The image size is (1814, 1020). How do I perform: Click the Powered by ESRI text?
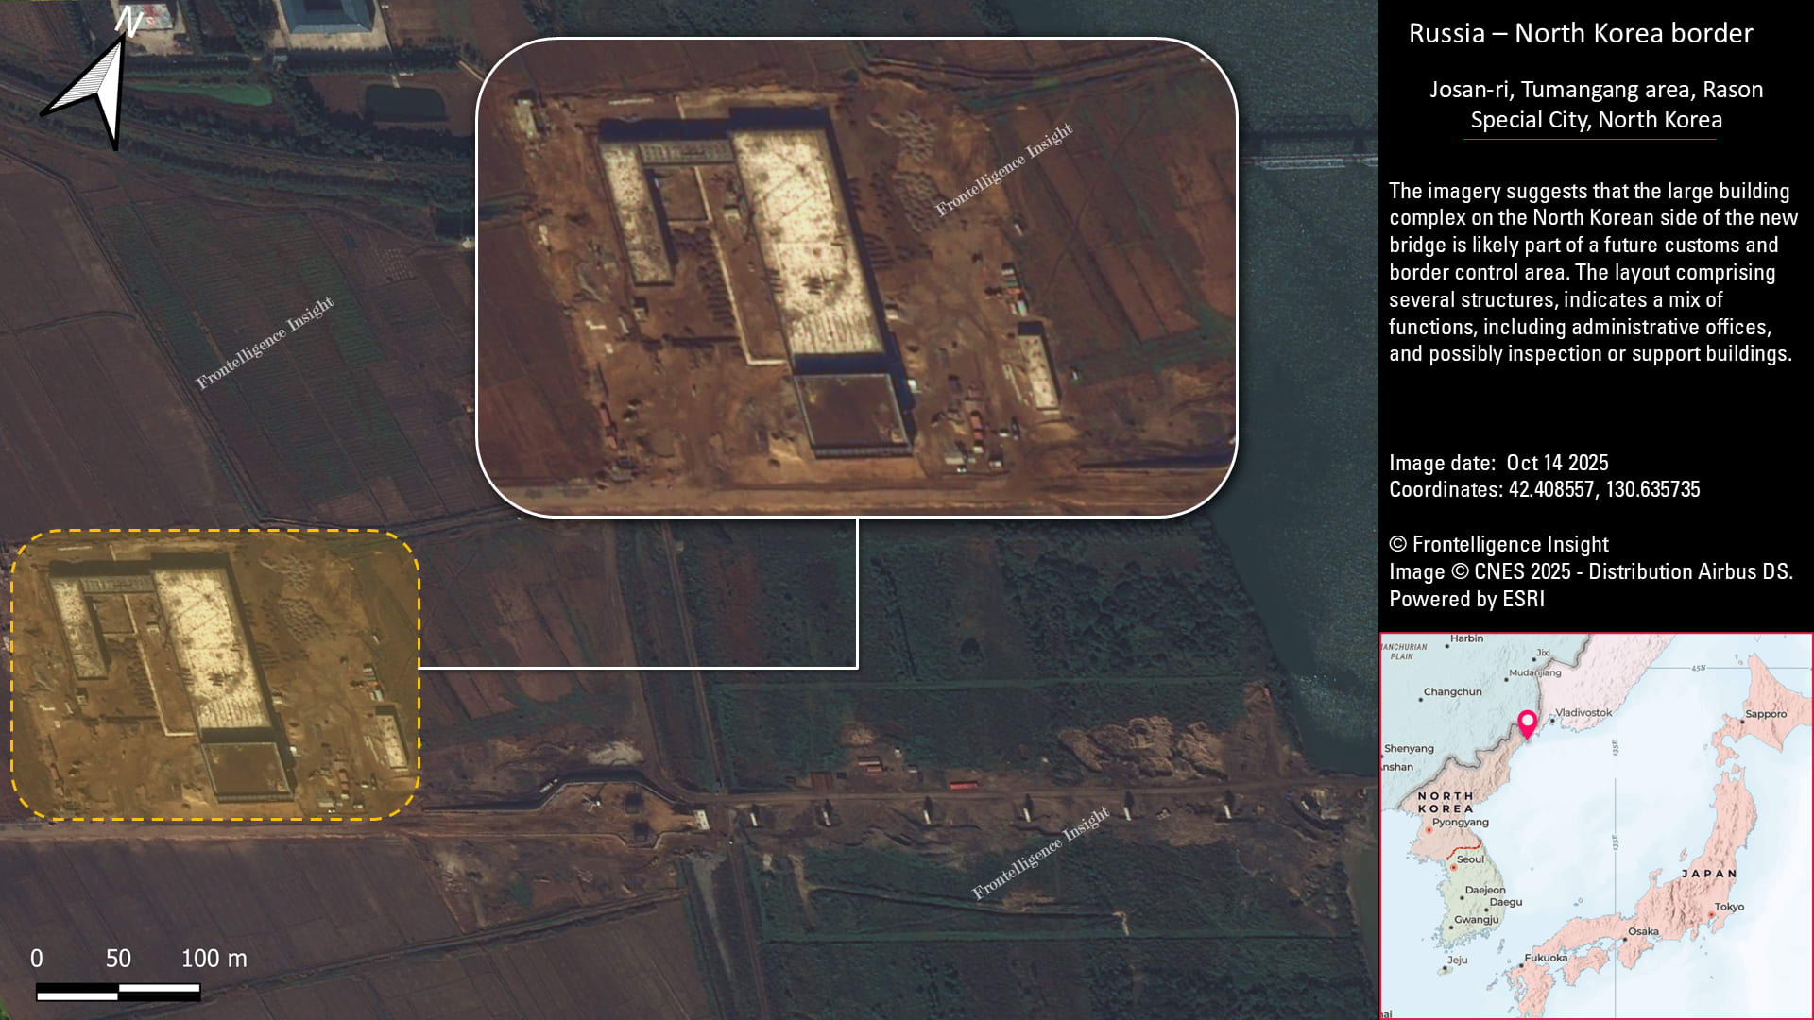[1466, 599]
